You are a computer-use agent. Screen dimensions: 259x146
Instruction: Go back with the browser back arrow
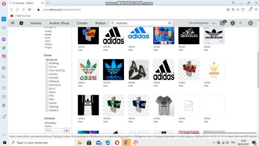[11, 10]
